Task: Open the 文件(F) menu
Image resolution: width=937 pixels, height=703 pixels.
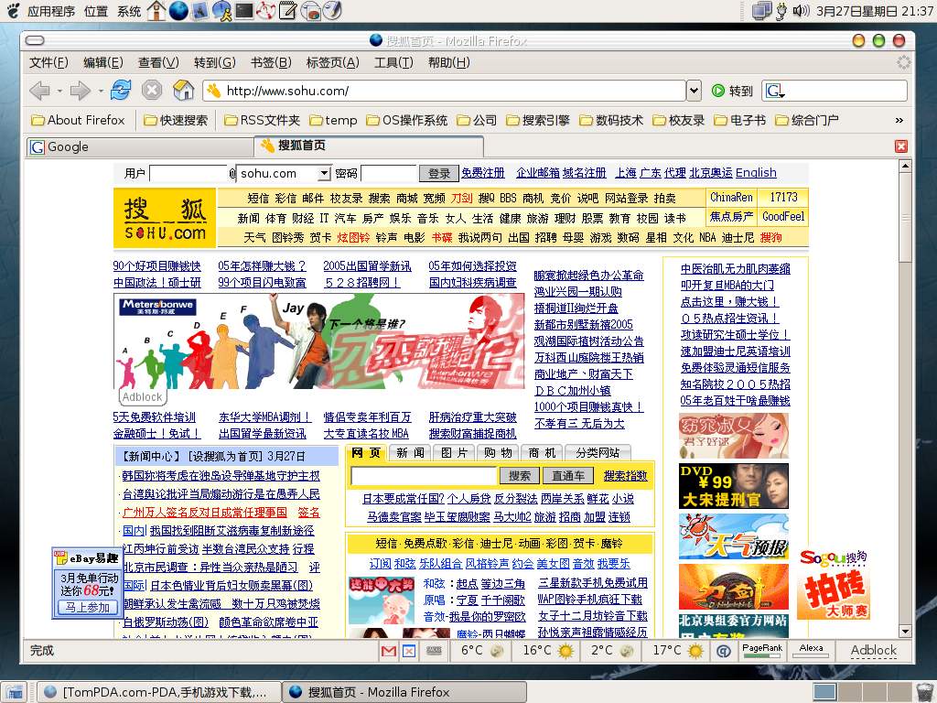Action: coord(49,63)
